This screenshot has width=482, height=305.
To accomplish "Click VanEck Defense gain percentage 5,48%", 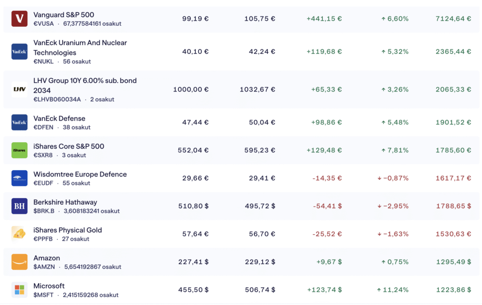I will click(x=395, y=122).
